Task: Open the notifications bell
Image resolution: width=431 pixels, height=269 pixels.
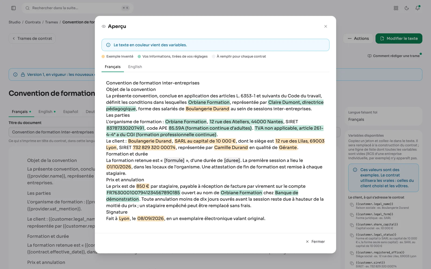Action: tap(418, 8)
